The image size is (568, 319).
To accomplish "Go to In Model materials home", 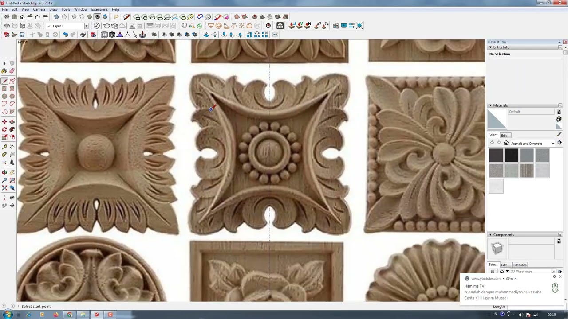I will (x=506, y=143).
